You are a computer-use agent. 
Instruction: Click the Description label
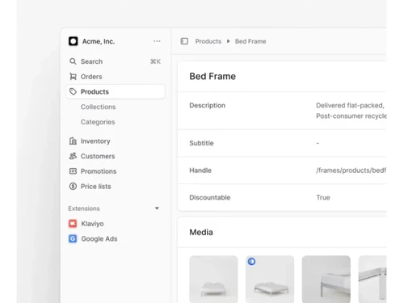[x=207, y=105]
